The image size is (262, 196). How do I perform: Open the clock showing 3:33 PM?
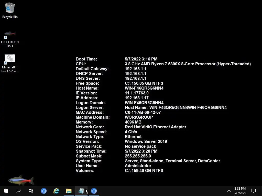[240, 191]
